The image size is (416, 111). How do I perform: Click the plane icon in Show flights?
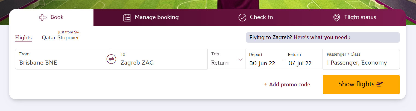(x=380, y=84)
